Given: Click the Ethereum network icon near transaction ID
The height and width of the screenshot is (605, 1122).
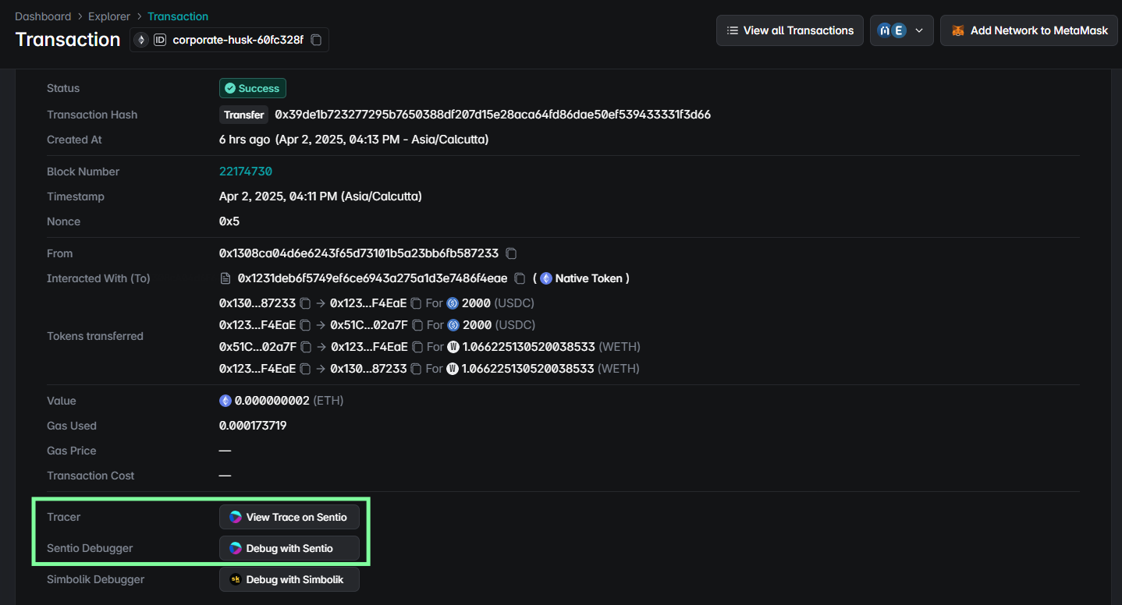Looking at the screenshot, I should pyautogui.click(x=141, y=40).
